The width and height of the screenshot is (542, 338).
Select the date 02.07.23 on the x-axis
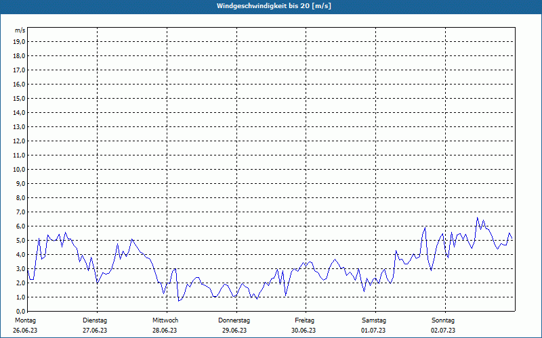[443, 330]
